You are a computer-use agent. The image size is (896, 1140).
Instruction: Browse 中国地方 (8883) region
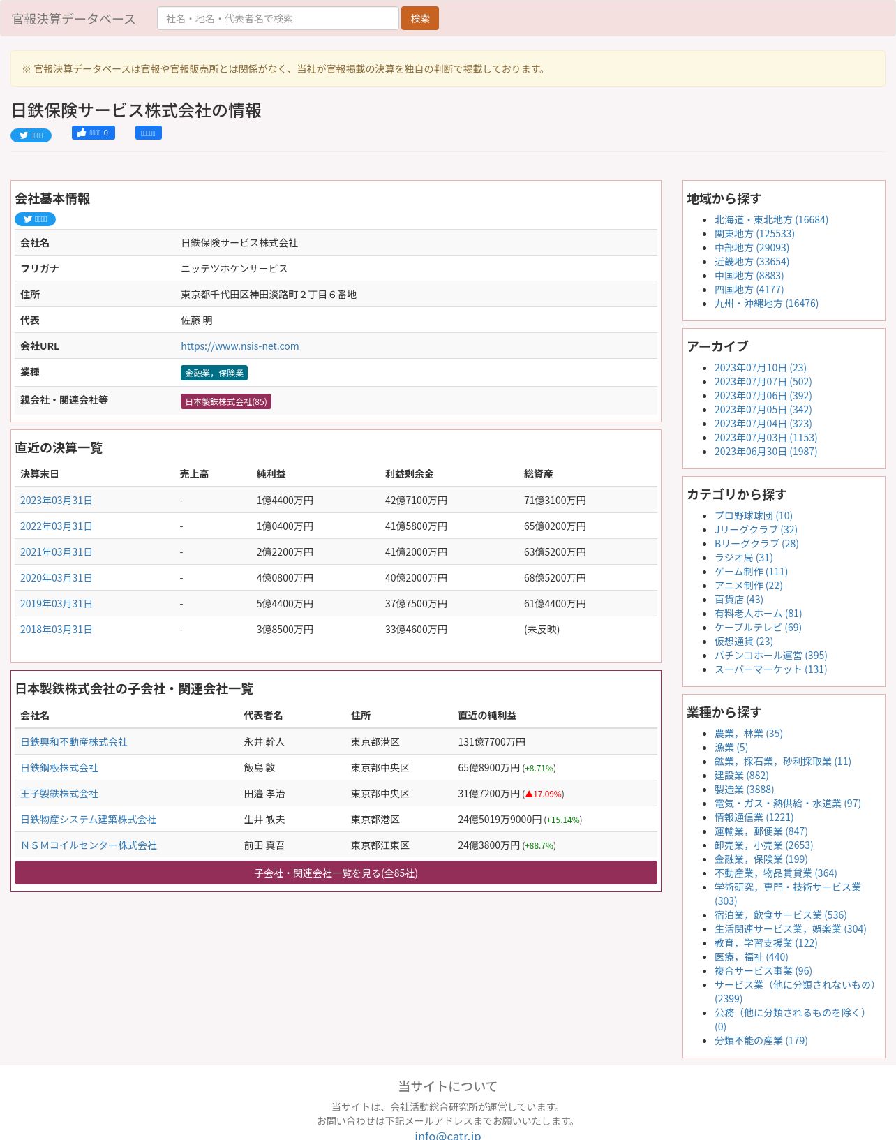point(749,276)
